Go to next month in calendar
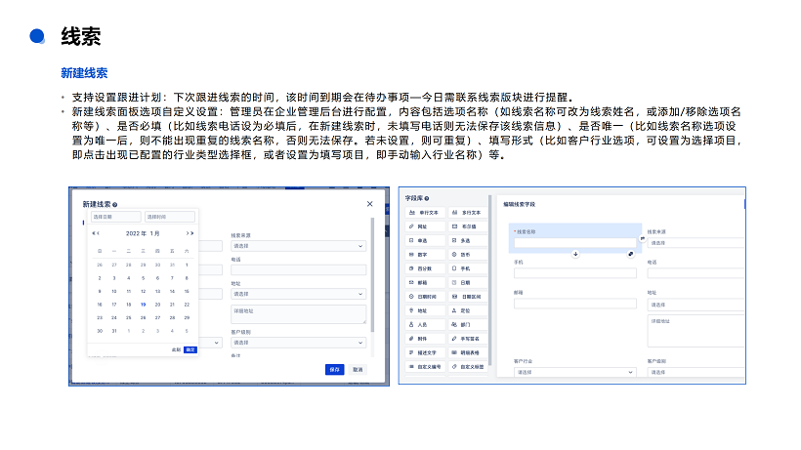The image size is (801, 450). point(188,233)
